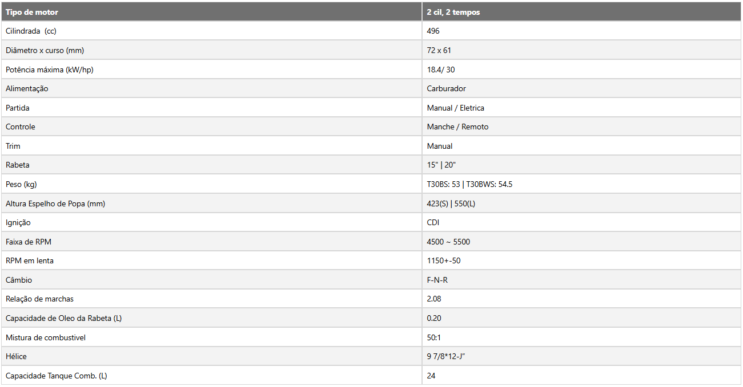
Task: Select the 'CDI' ignition value
Action: (x=433, y=222)
